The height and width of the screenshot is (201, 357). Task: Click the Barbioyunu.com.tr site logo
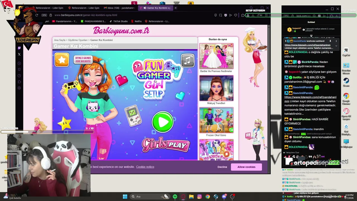click(121, 31)
